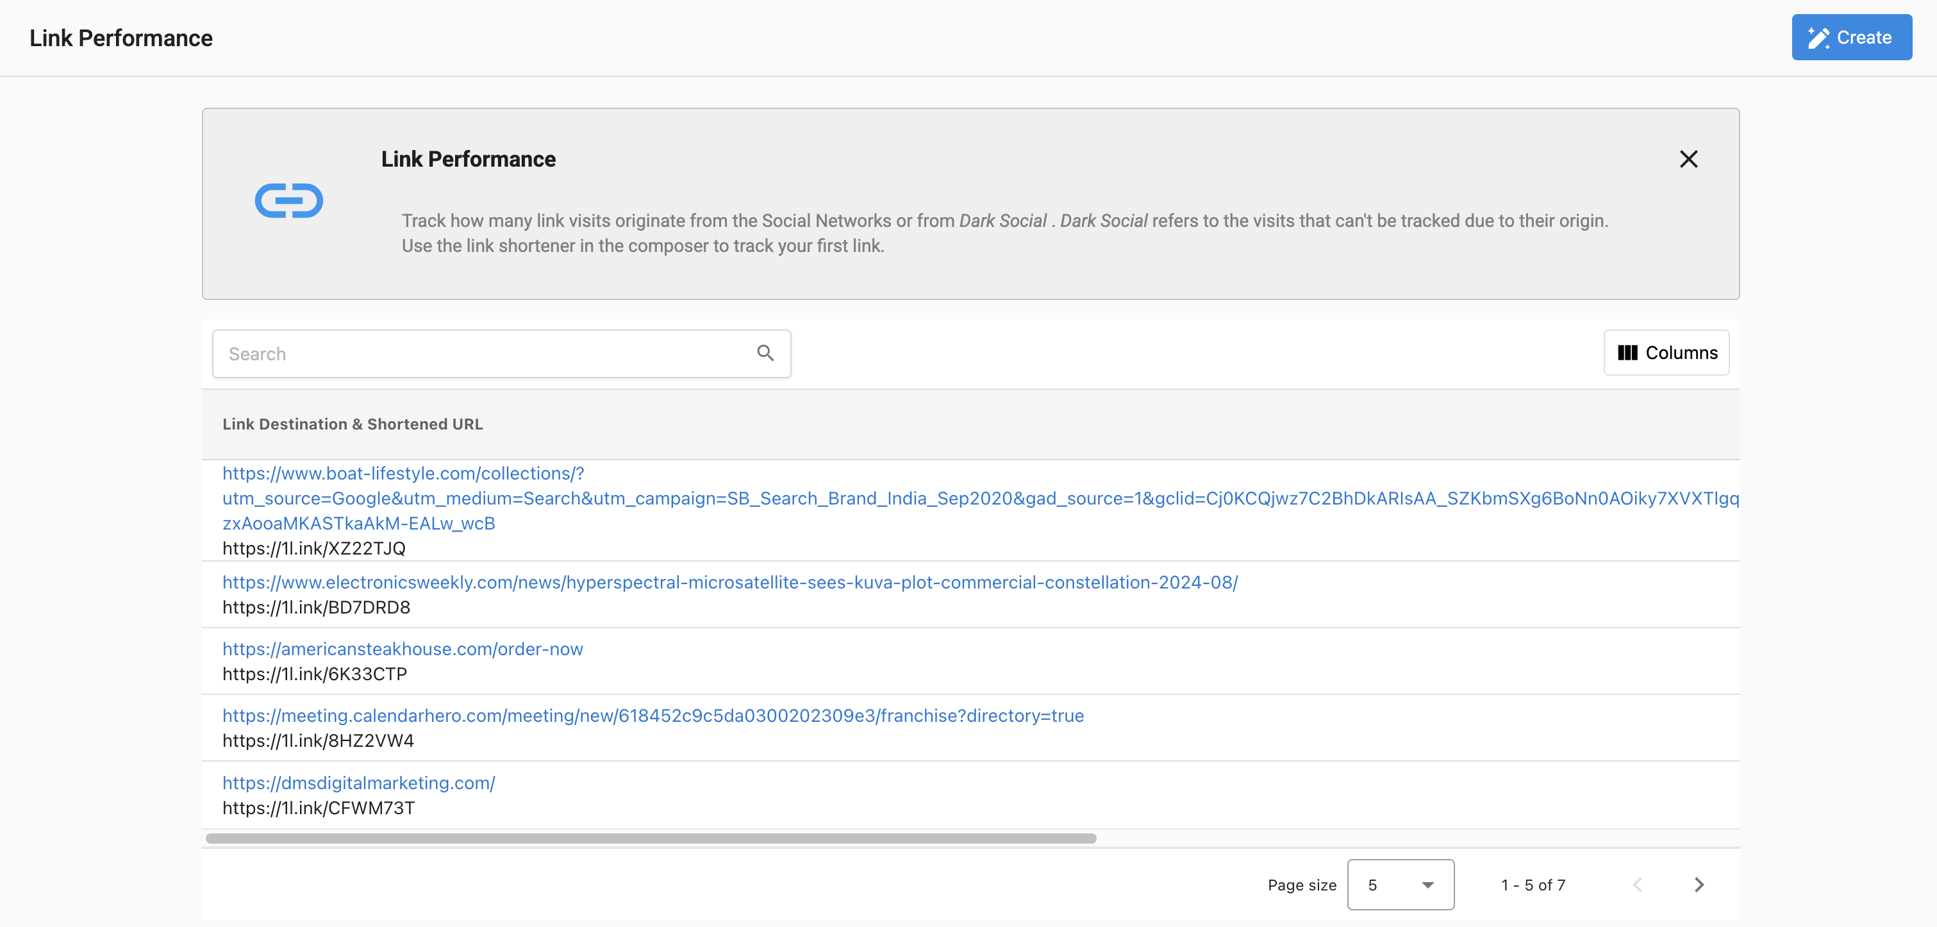Open the americansteakhouse.com/order-now link
Screen dimensions: 1937x927
click(403, 649)
